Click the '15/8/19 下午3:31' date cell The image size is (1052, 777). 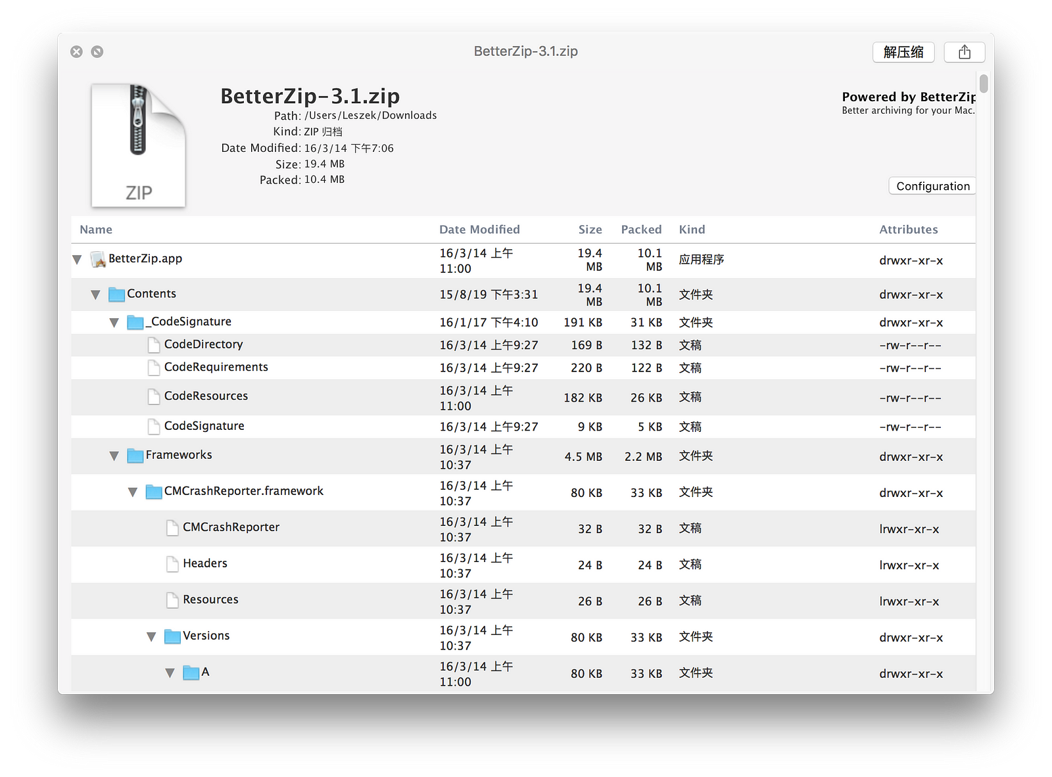click(489, 294)
